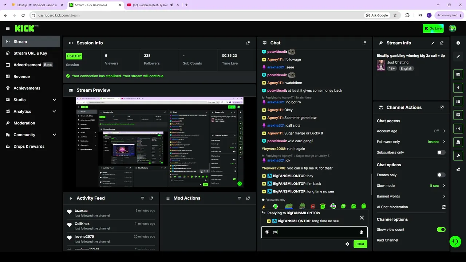Pop out the Session Info panel
Image resolution: width=466 pixels, height=262 pixels.
[x=248, y=43]
